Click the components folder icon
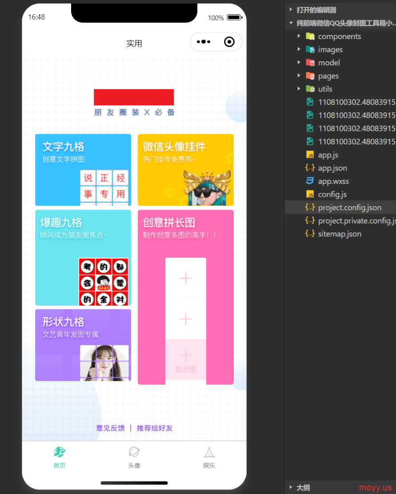The height and width of the screenshot is (494, 396). coord(310,36)
